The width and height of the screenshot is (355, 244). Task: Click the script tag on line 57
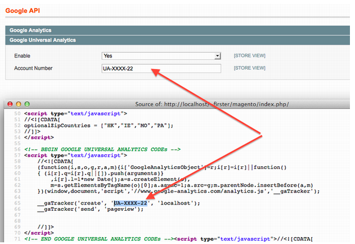[x=75, y=156]
